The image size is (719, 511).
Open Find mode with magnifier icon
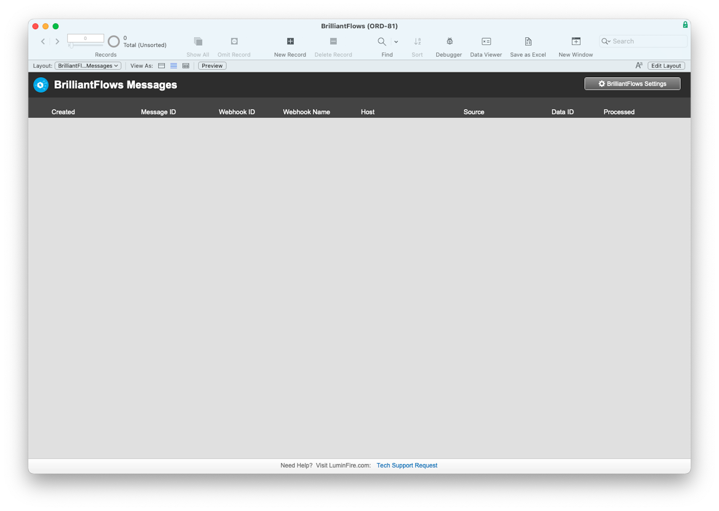click(x=382, y=42)
